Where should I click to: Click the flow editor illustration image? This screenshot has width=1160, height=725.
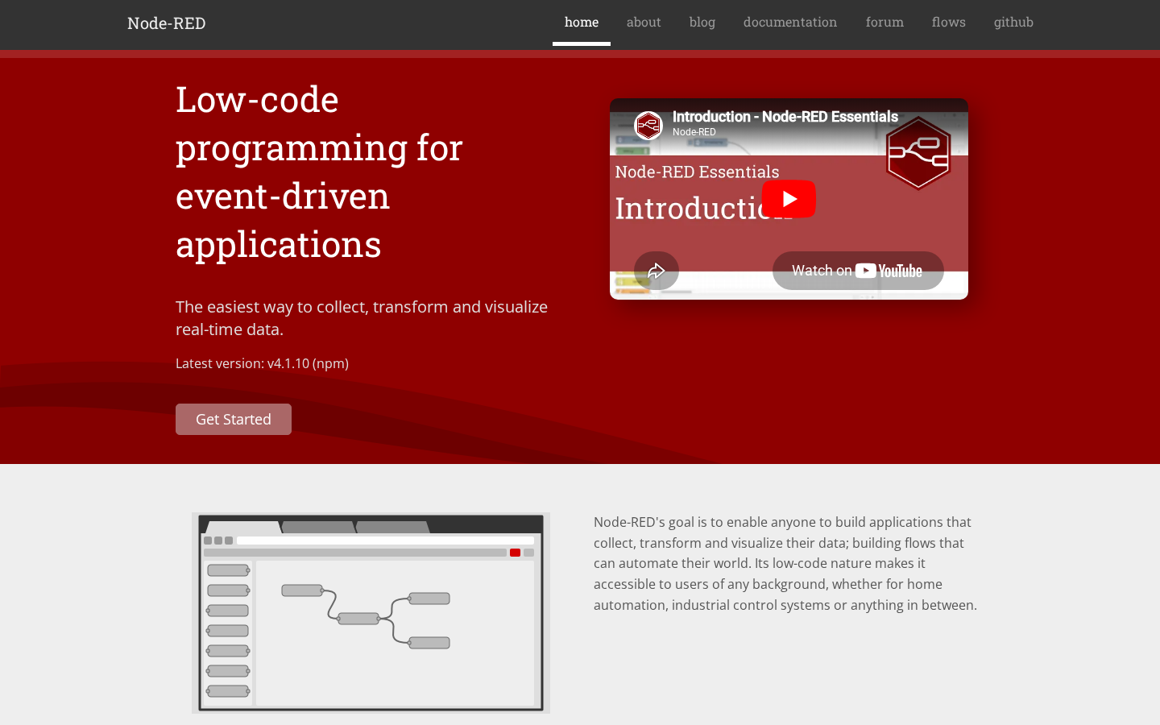tap(371, 613)
